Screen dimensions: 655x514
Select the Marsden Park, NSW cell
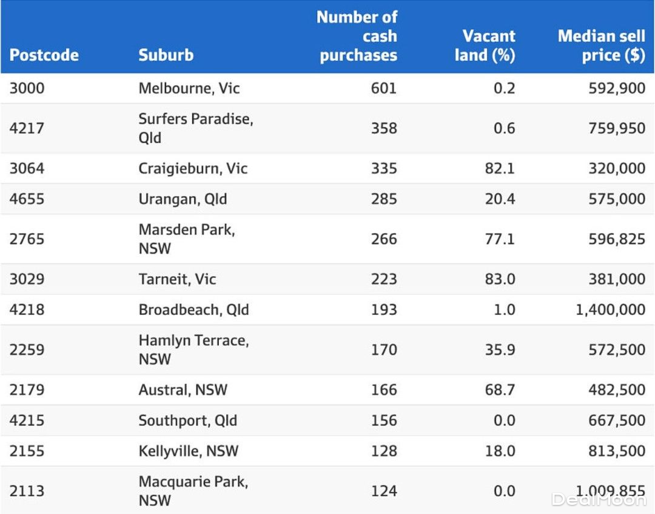pyautogui.click(x=186, y=239)
